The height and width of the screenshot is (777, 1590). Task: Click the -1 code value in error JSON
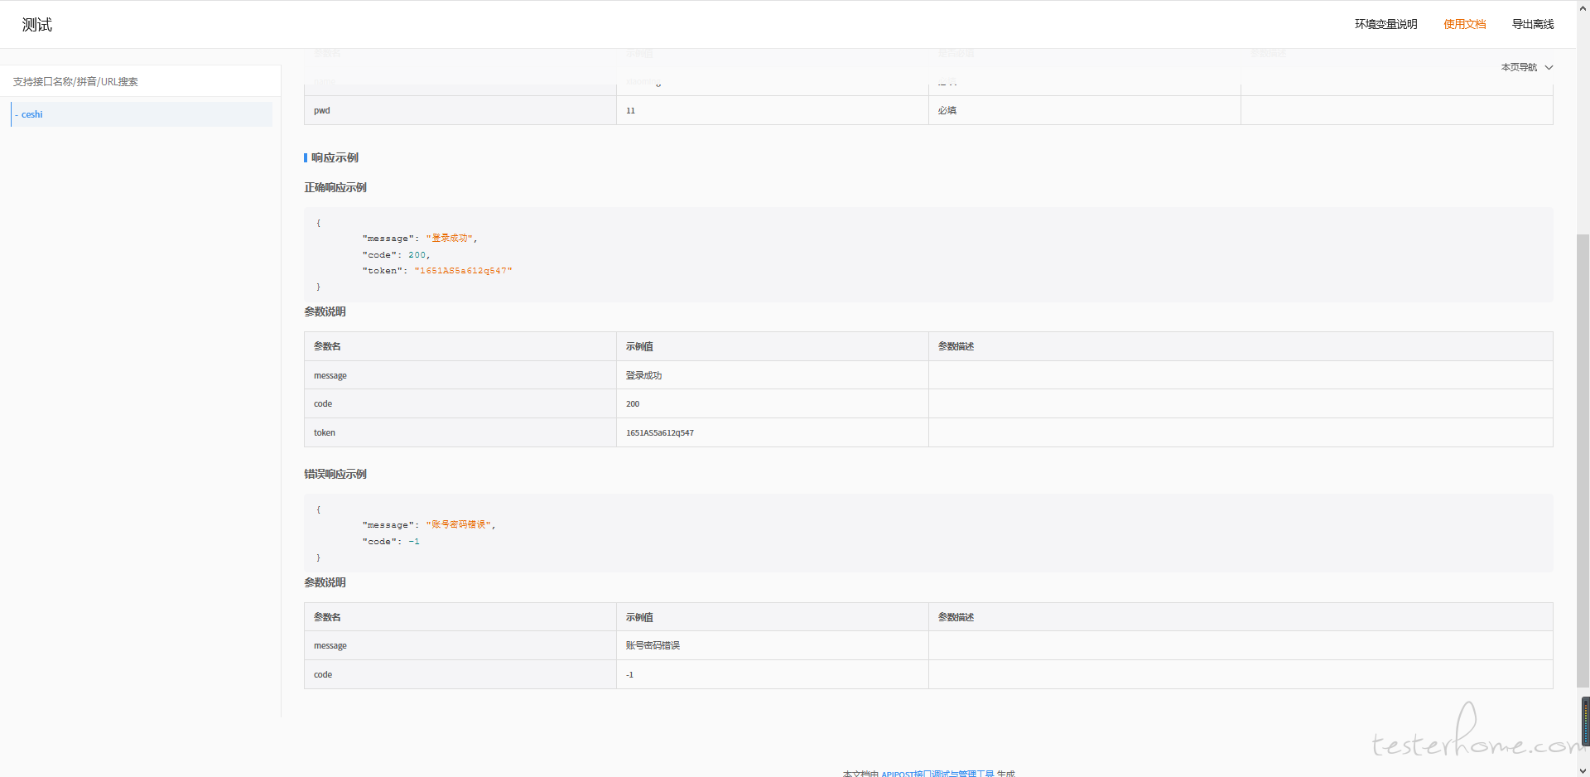(x=414, y=542)
